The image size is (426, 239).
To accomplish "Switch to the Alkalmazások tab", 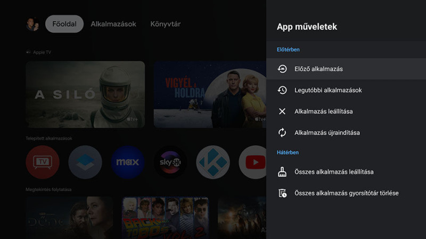I will pos(113,24).
